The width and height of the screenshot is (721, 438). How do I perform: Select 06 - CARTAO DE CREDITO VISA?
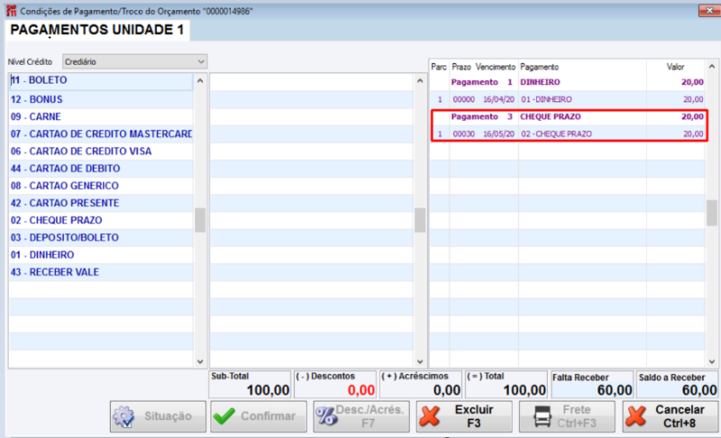(101, 151)
